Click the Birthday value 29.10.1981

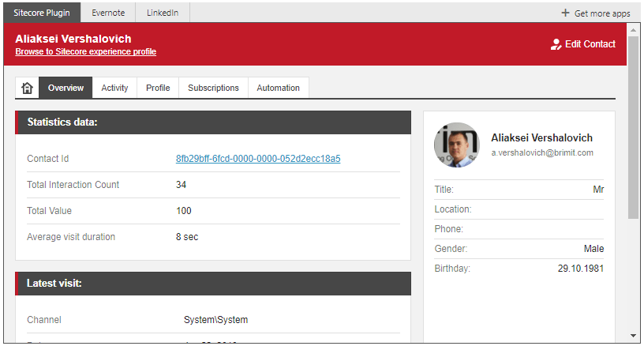point(581,269)
